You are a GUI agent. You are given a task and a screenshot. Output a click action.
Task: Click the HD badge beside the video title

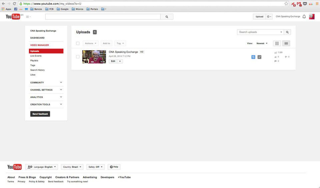pyautogui.click(x=142, y=52)
